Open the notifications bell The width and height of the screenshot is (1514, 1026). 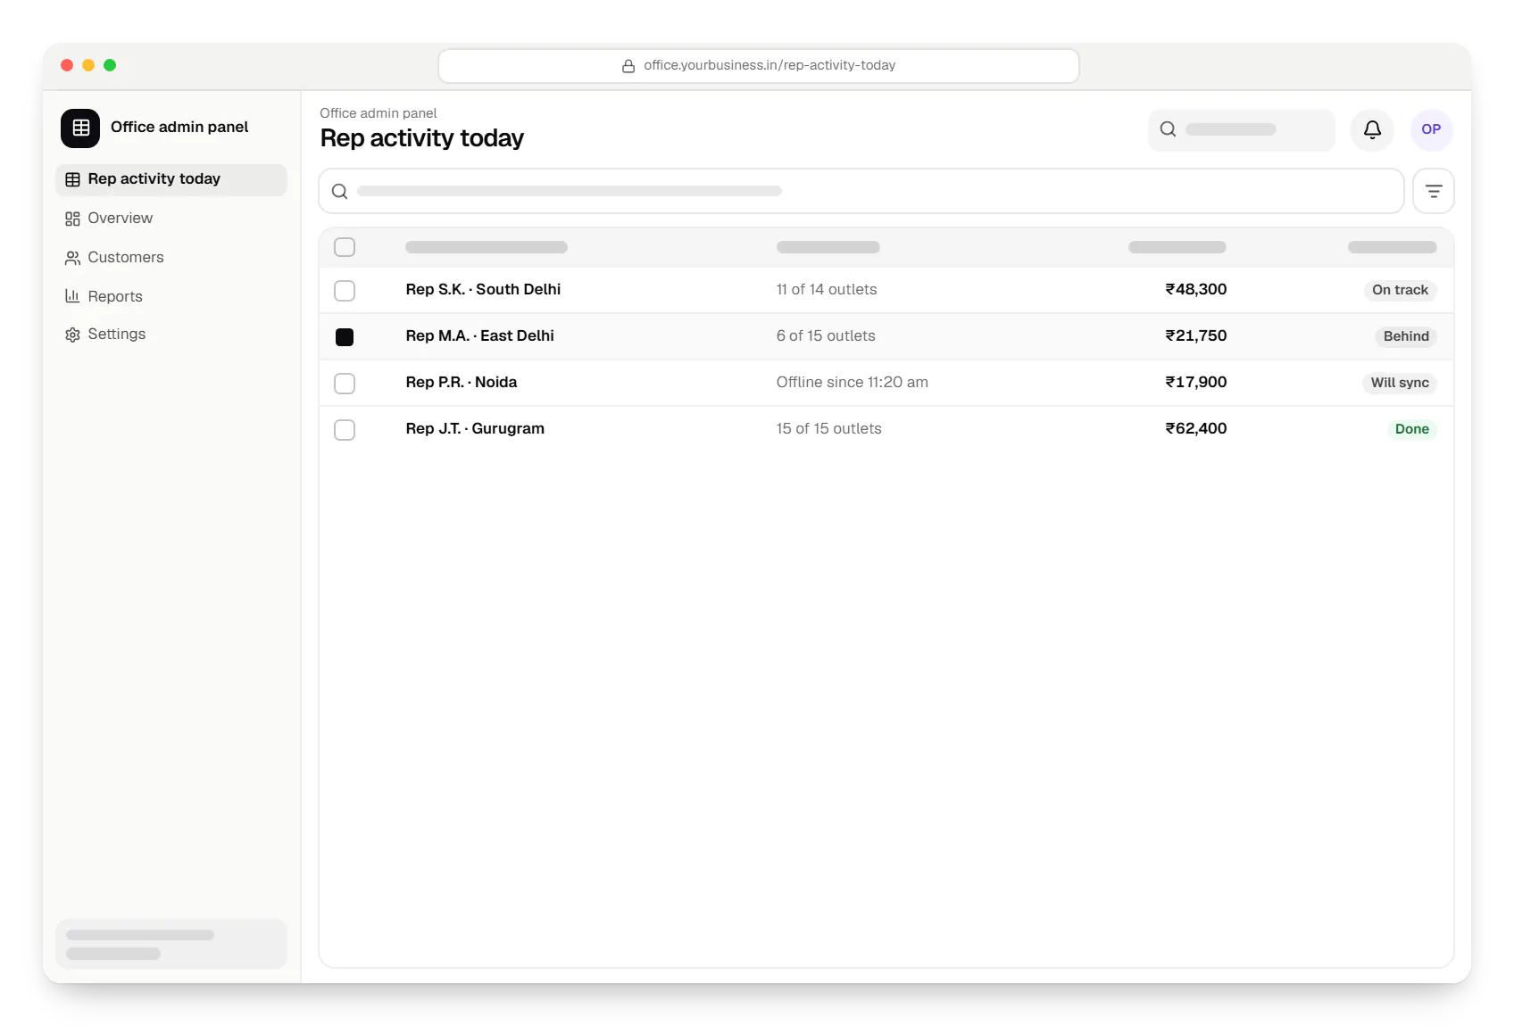[x=1372, y=129]
